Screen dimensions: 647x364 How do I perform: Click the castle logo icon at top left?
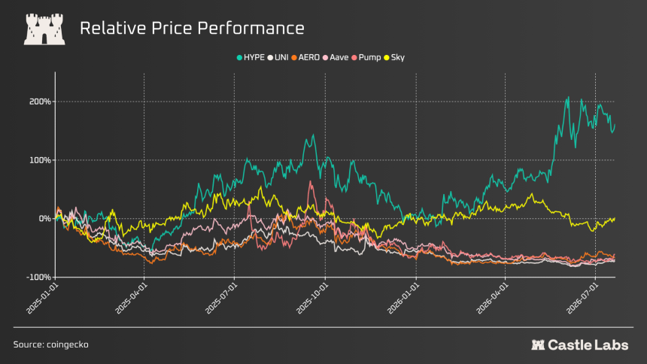pyautogui.click(x=44, y=29)
